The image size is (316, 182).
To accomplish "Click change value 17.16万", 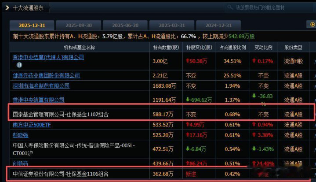I will pos(196,135).
